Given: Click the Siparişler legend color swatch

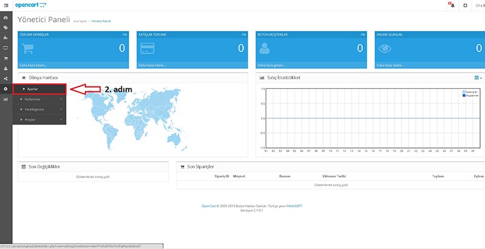Looking at the screenshot, I should [464, 92].
